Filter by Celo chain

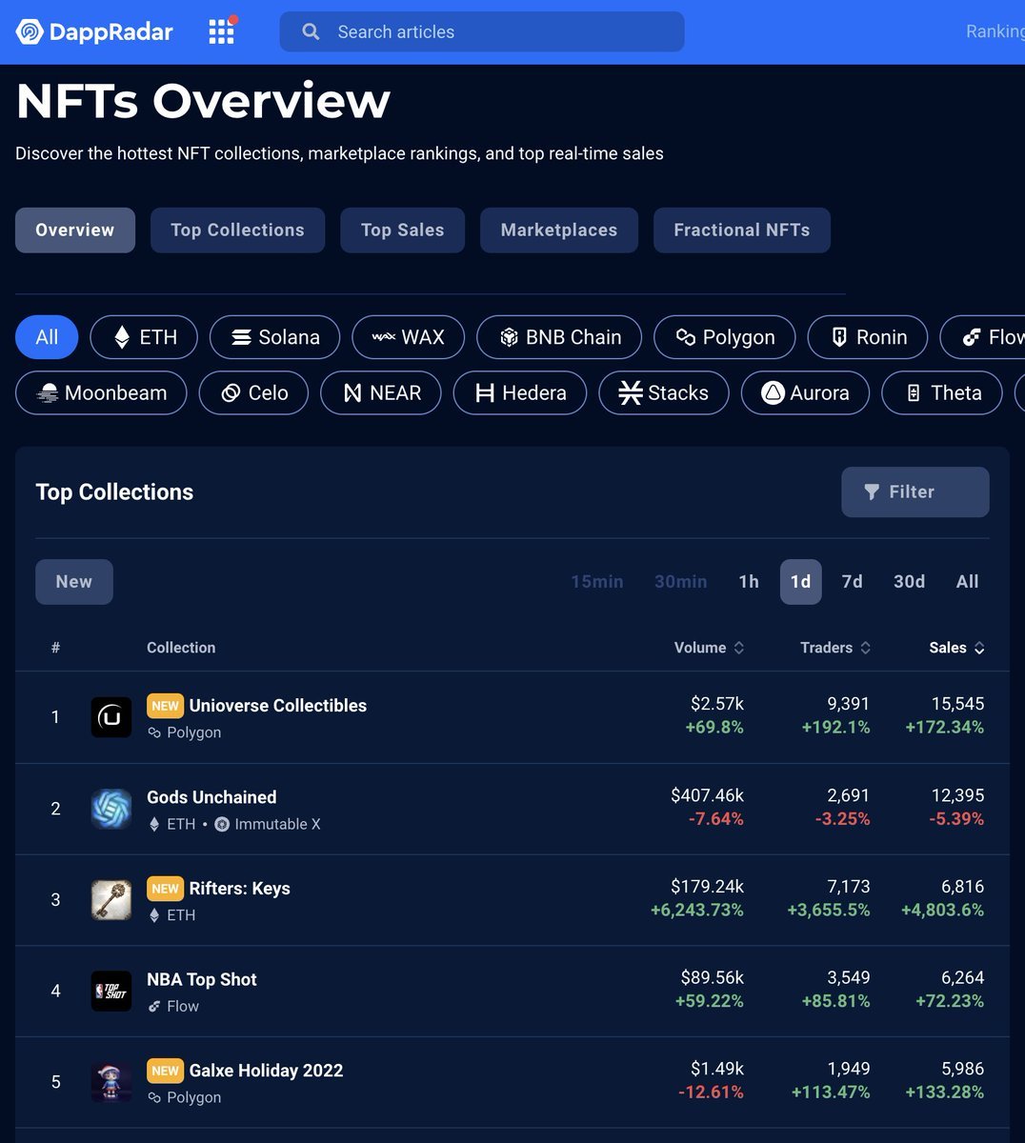pyautogui.click(x=253, y=392)
